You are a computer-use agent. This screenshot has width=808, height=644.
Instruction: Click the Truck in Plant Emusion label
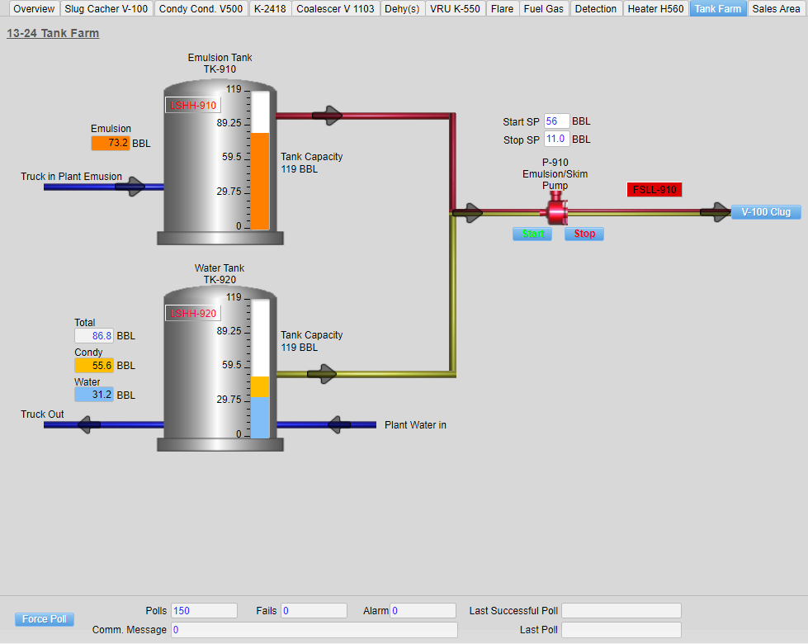pos(71,177)
